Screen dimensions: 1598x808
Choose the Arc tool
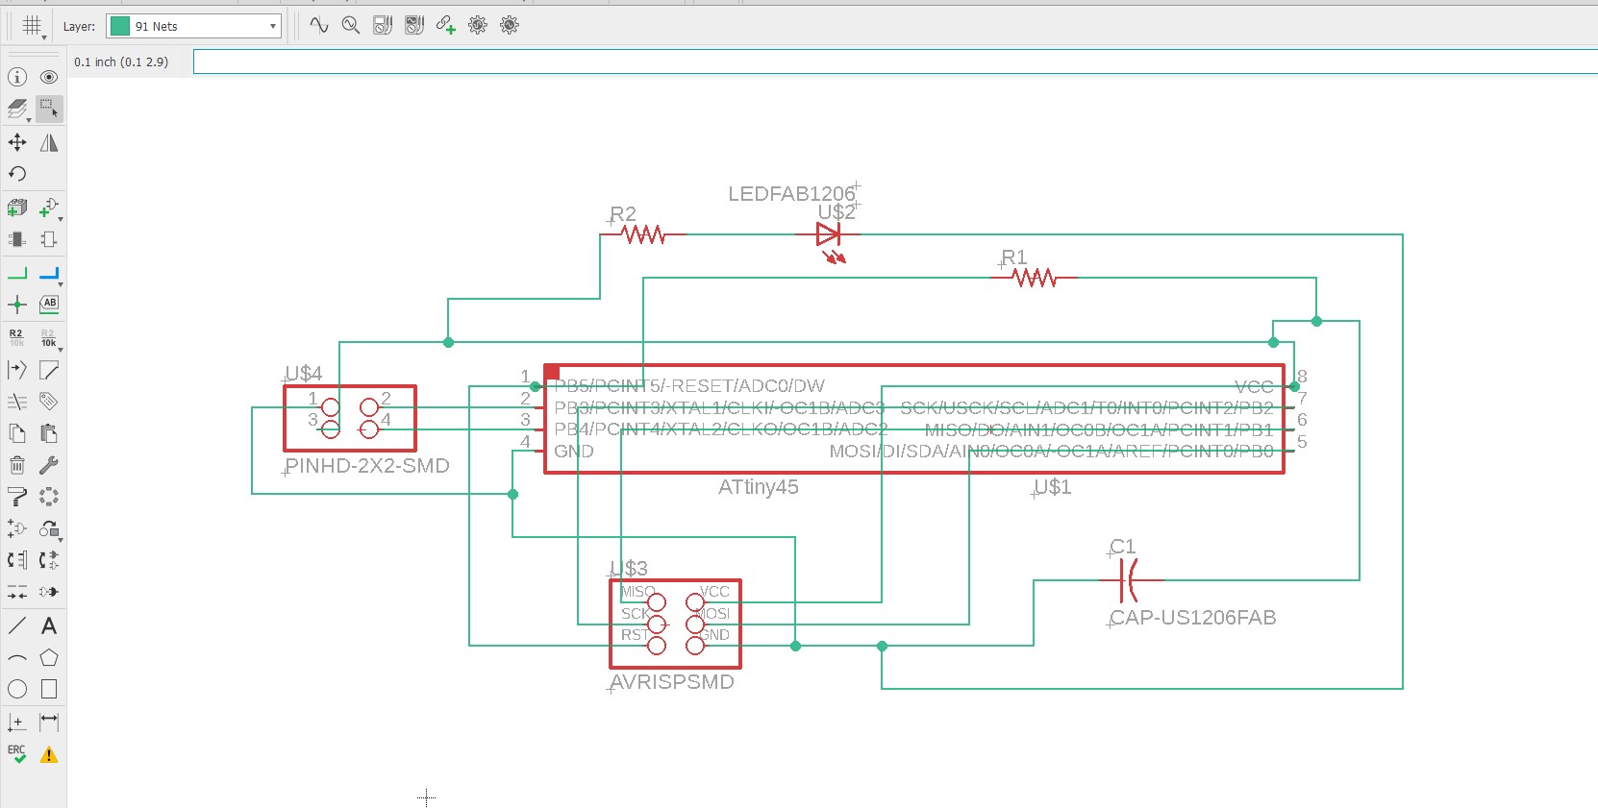17,658
